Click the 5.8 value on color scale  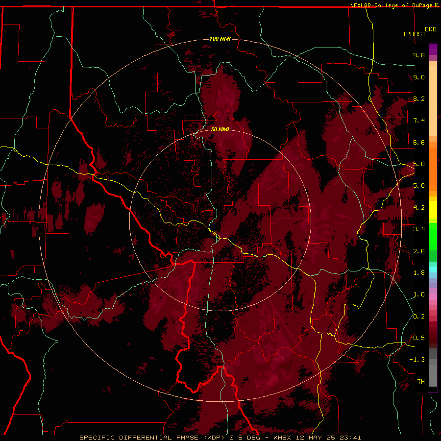[419, 164]
